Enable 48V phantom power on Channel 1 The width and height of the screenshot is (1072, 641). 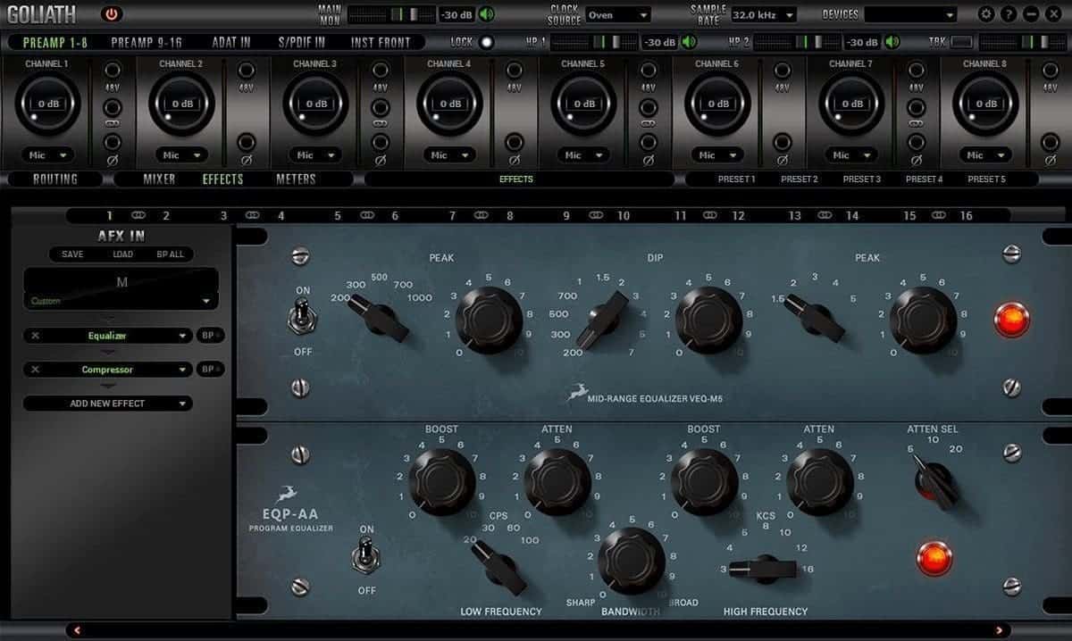click(x=112, y=71)
